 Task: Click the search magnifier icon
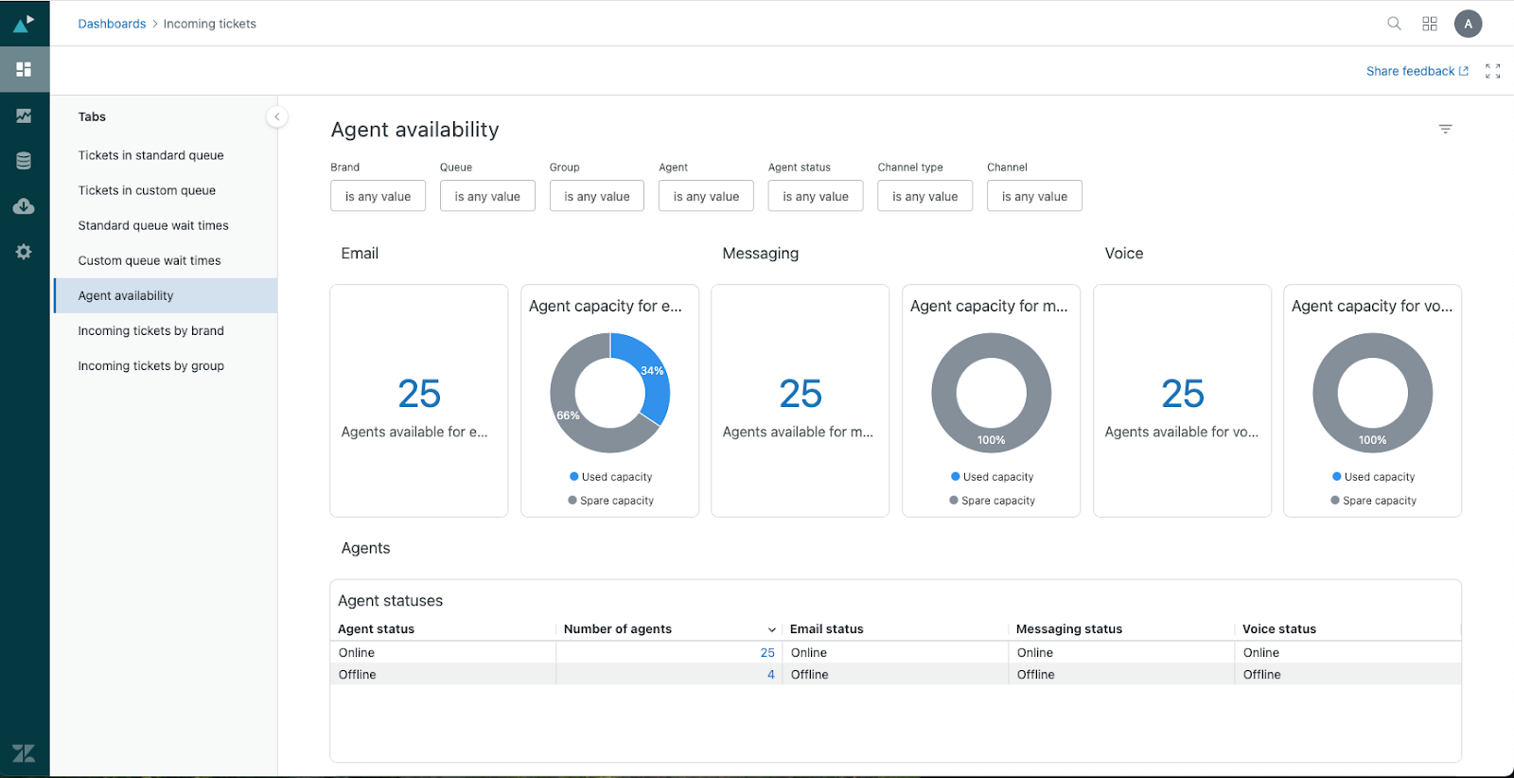(1394, 24)
